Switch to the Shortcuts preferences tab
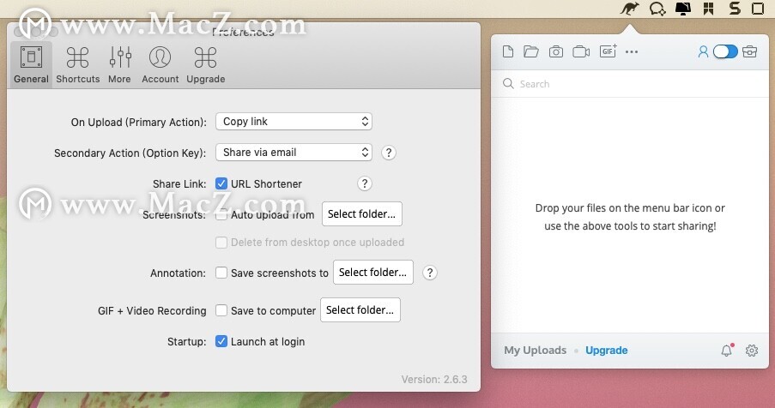 tap(77, 65)
